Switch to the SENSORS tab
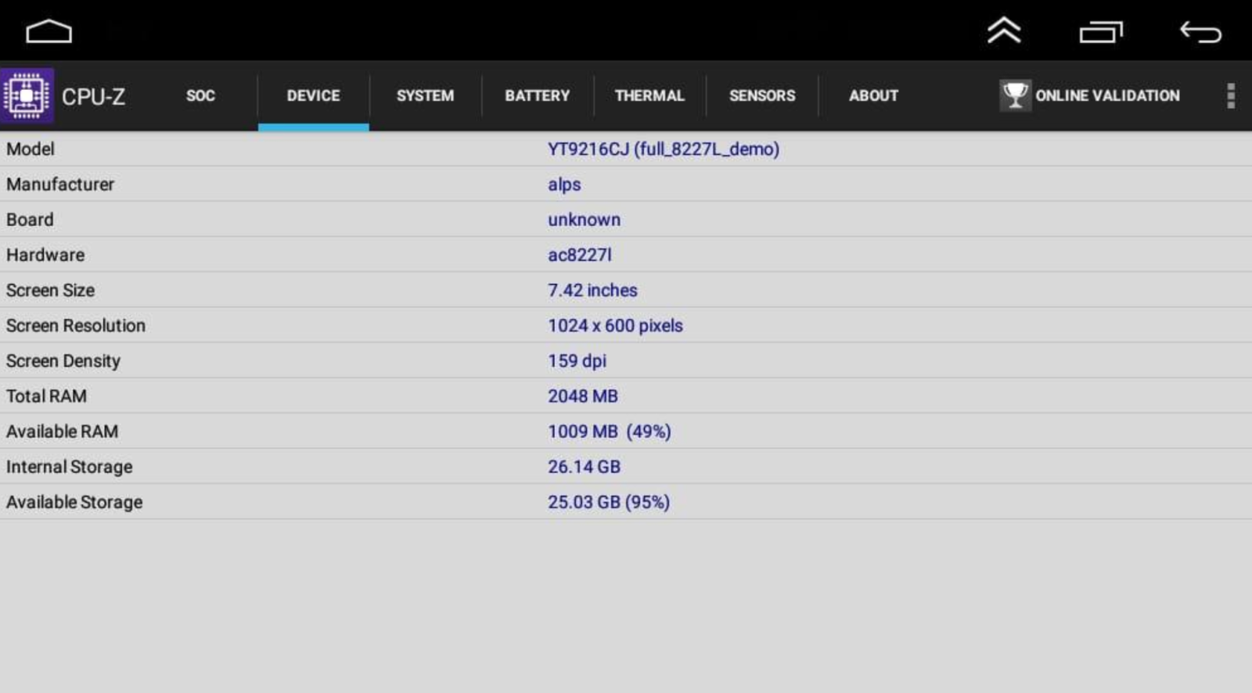Viewport: 1252px width, 693px height. click(762, 95)
